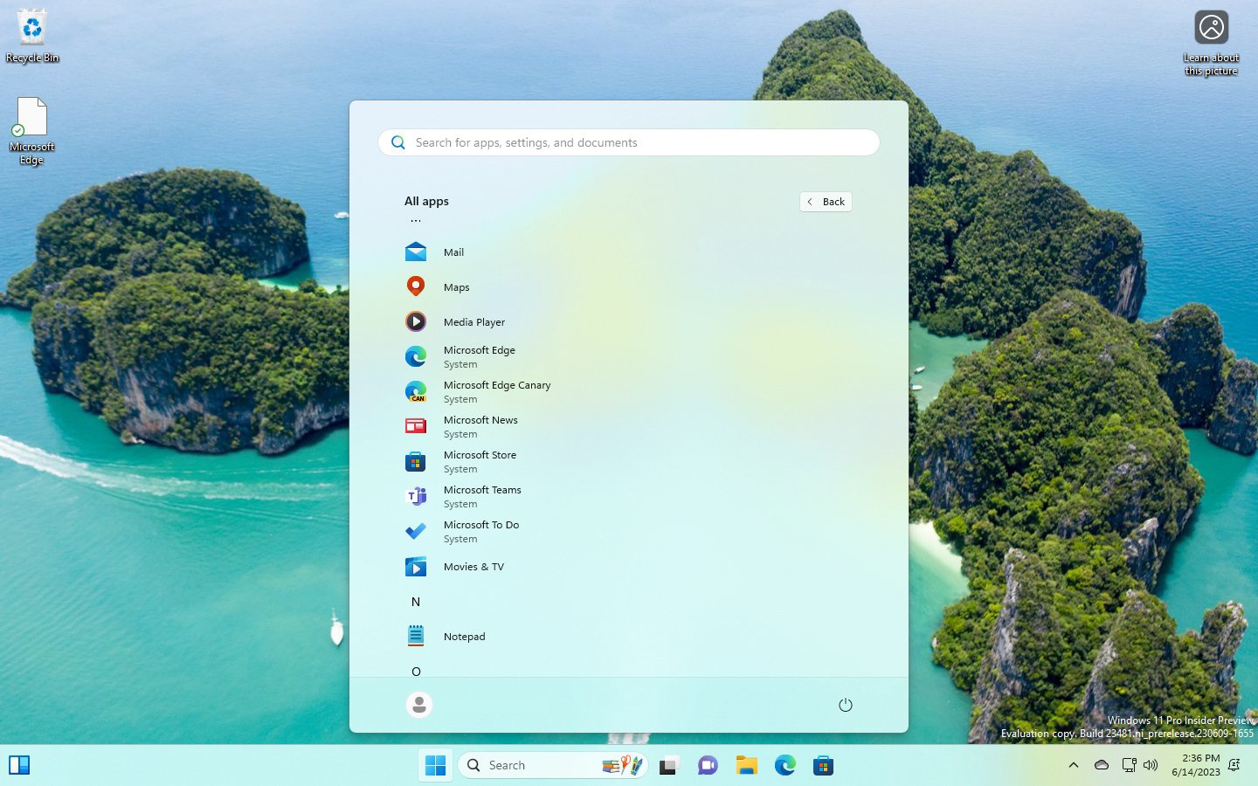Viewport: 1258px width, 786px height.
Task: Click the search input field
Action: [x=628, y=142]
